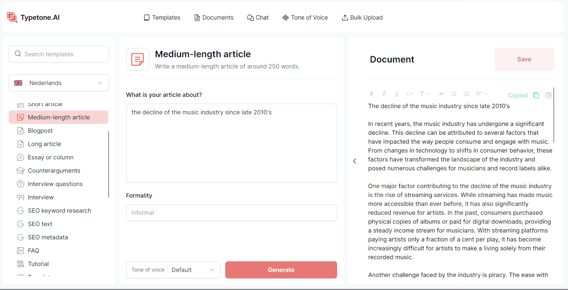This screenshot has width=568, height=290.
Task: Insert a blockquote in the document
Action: tap(441, 94)
